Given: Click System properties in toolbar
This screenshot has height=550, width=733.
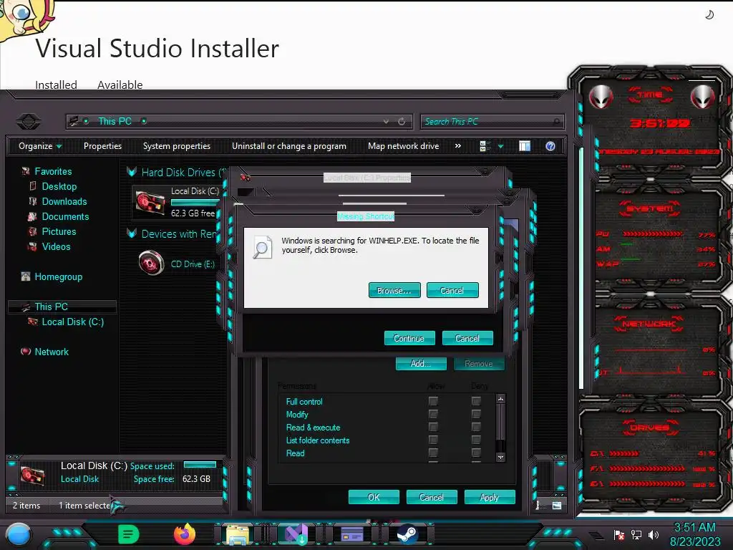Looking at the screenshot, I should click(177, 146).
